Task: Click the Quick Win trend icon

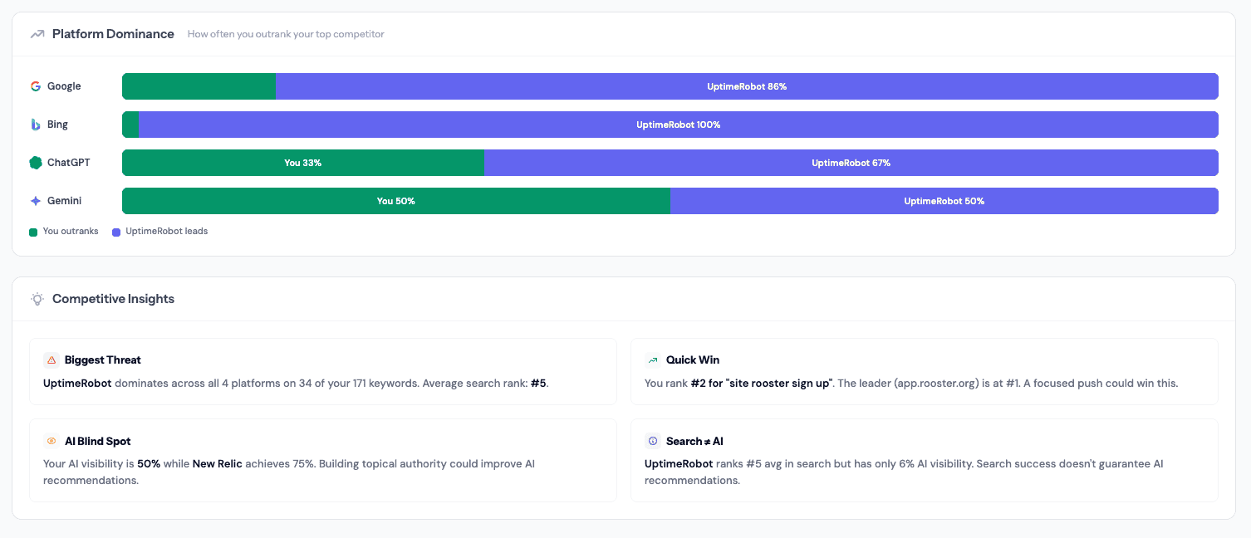Action: pos(653,360)
